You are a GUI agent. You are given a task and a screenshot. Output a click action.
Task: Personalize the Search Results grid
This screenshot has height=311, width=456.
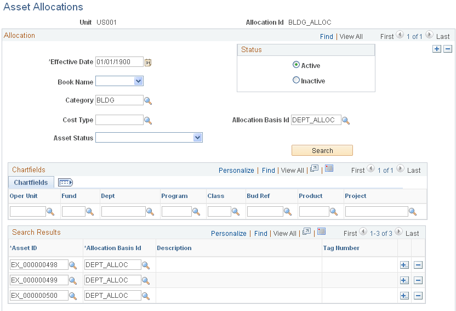point(229,234)
